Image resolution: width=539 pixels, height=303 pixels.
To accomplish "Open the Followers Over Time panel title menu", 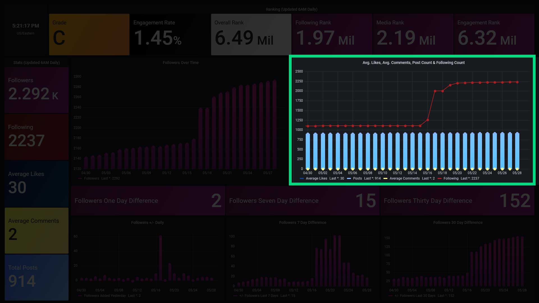I will pos(181,63).
